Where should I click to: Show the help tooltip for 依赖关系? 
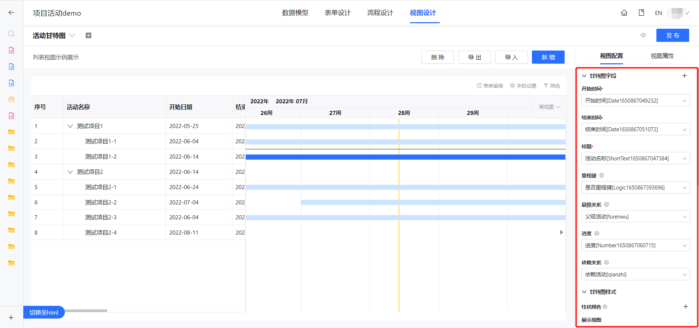(607, 262)
